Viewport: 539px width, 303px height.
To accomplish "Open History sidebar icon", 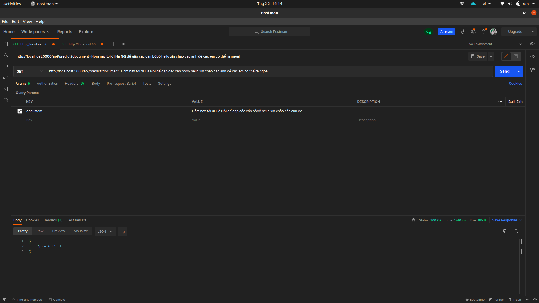I will click(6, 100).
